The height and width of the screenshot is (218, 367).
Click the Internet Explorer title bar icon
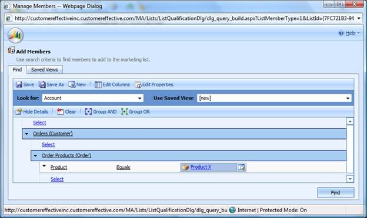[6, 6]
